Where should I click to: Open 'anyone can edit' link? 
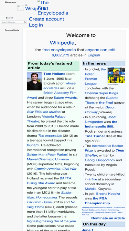point(100,50)
